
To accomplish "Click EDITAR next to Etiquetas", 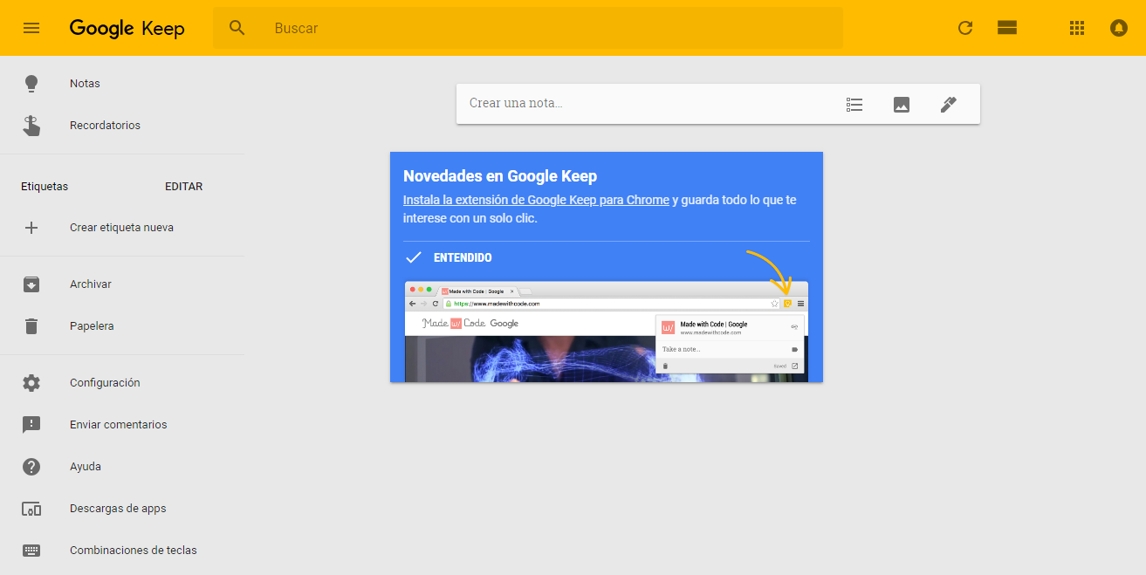I will pyautogui.click(x=183, y=187).
